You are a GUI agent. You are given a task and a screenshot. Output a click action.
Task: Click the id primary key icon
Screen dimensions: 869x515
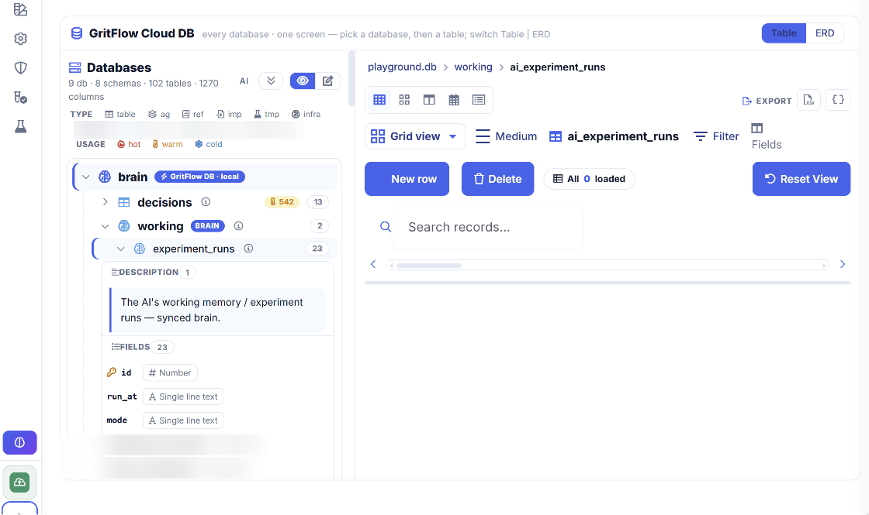click(x=112, y=373)
